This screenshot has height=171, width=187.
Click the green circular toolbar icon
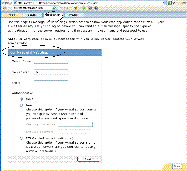point(84,8)
